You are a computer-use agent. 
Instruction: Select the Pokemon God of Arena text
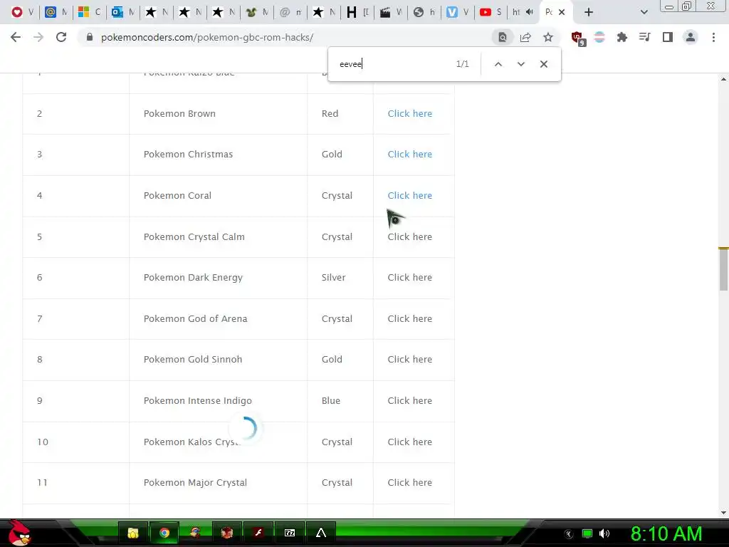[x=195, y=318]
